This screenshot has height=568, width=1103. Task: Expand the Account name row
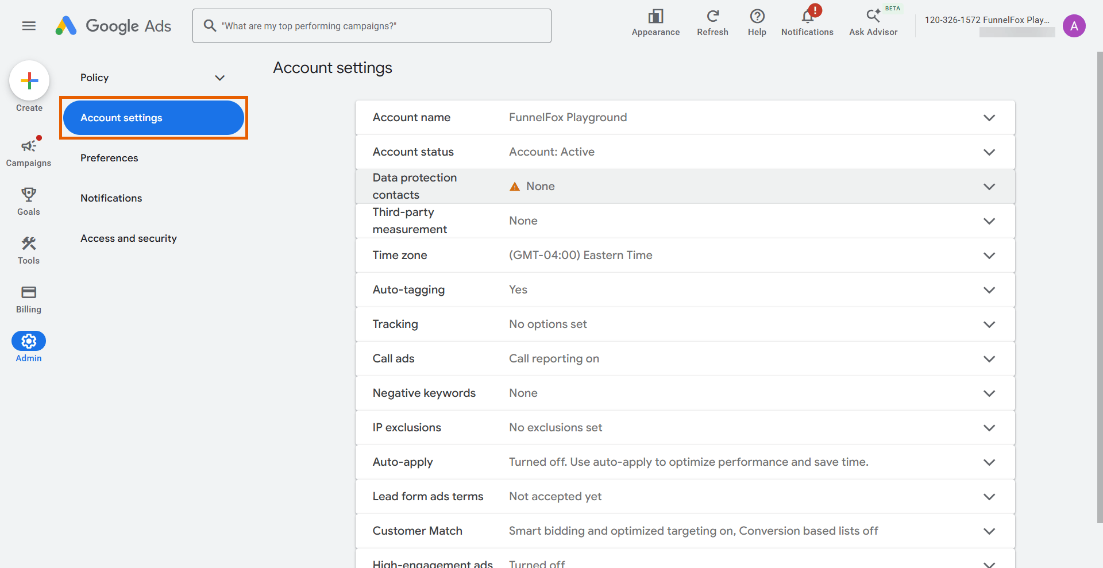[x=685, y=118]
